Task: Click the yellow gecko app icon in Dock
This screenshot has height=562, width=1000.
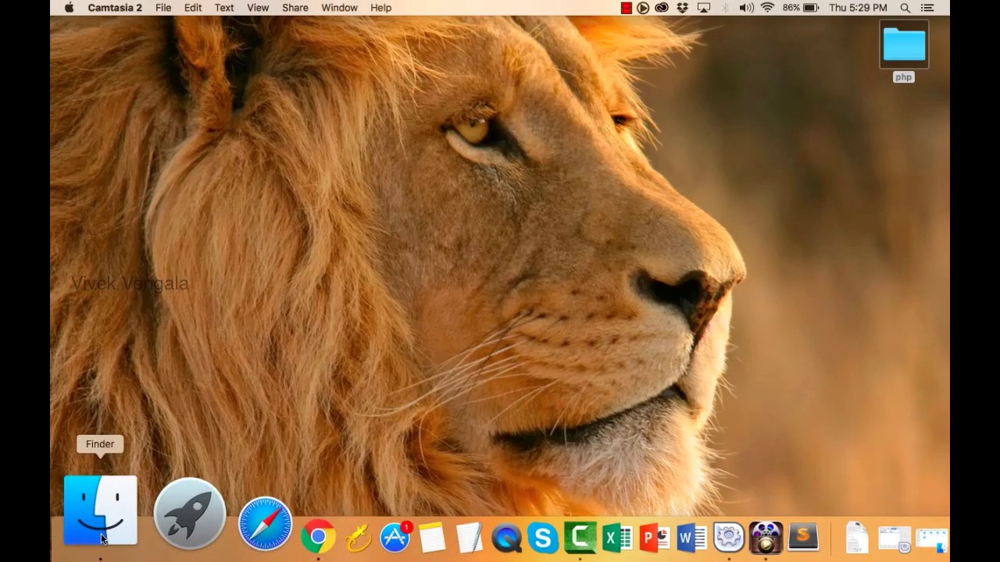Action: coord(357,538)
